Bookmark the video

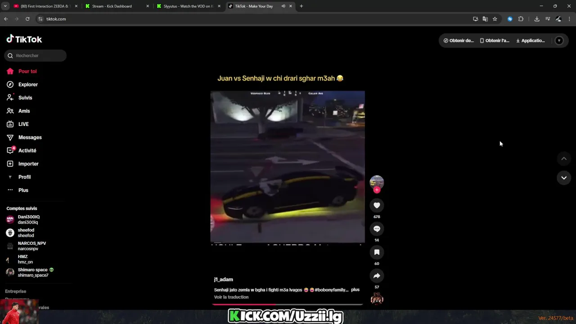377,252
